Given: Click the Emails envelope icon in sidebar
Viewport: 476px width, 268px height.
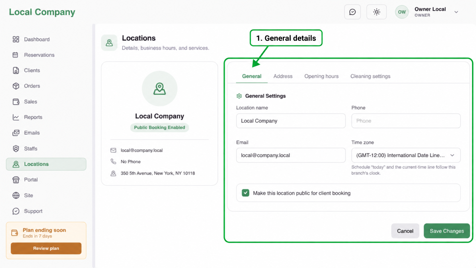Looking at the screenshot, I should (16, 133).
